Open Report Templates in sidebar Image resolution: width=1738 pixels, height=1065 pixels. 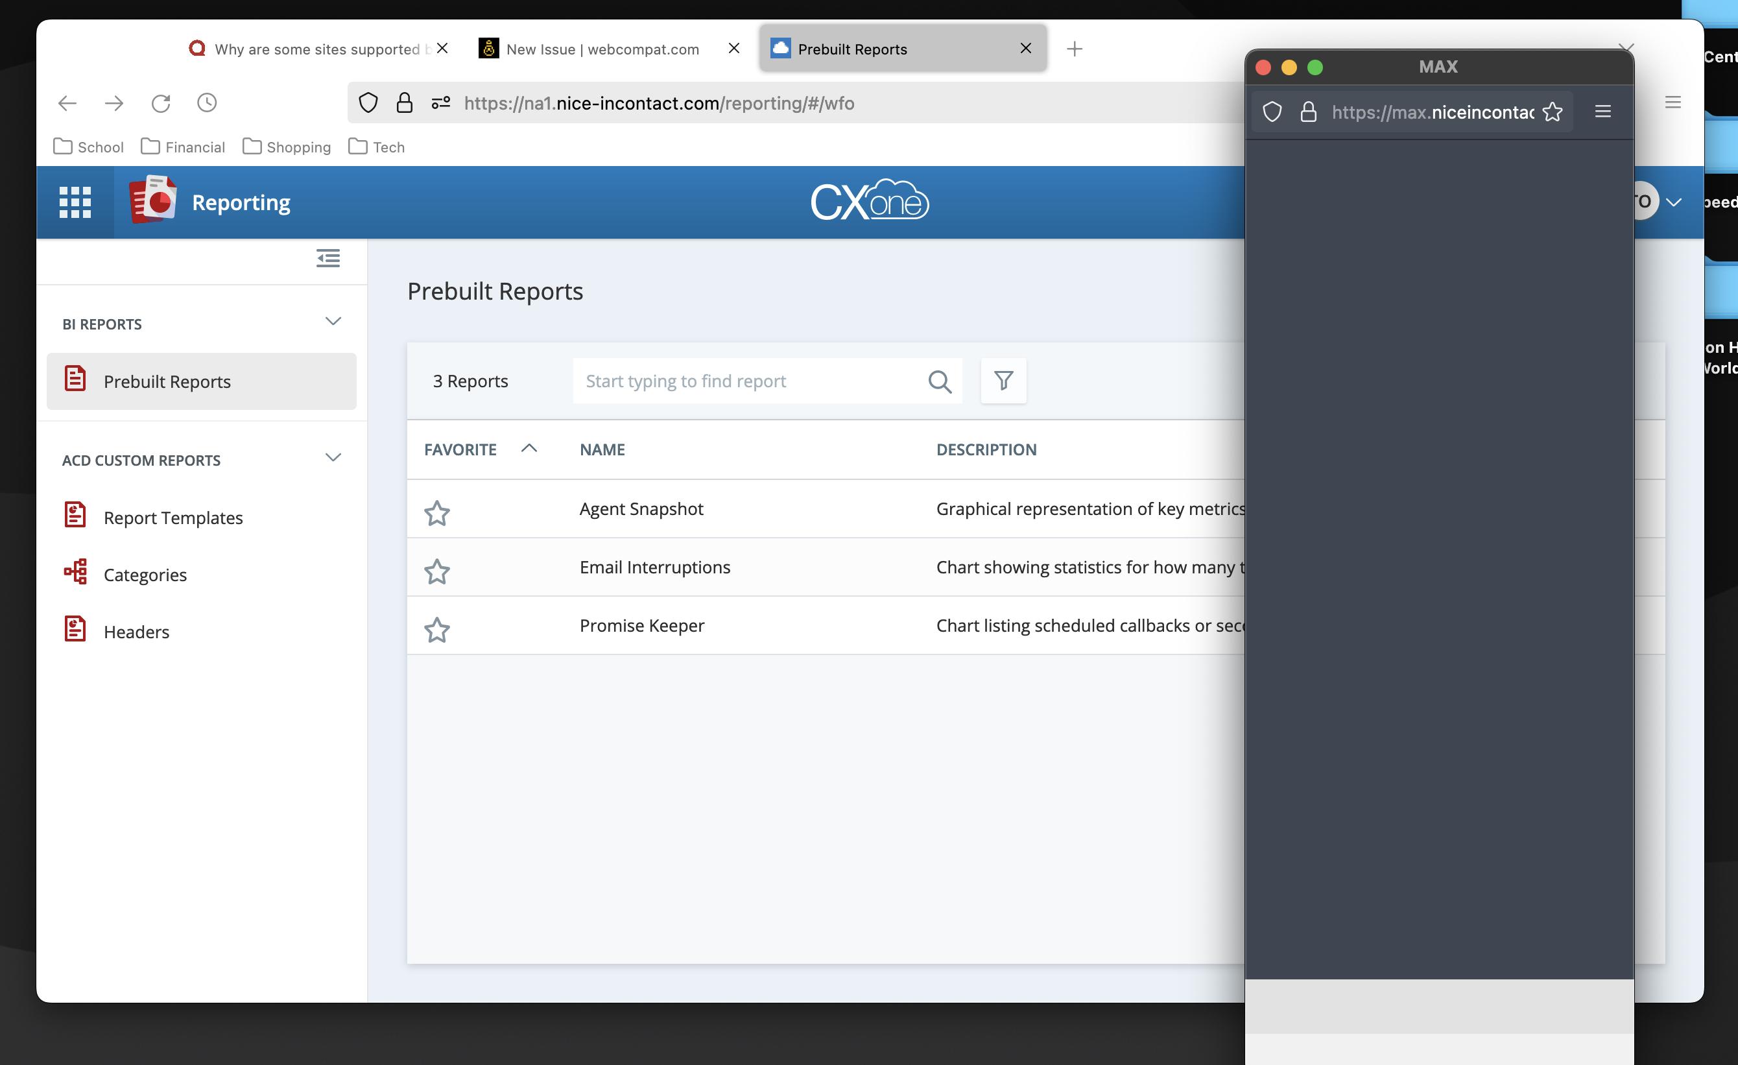tap(173, 518)
